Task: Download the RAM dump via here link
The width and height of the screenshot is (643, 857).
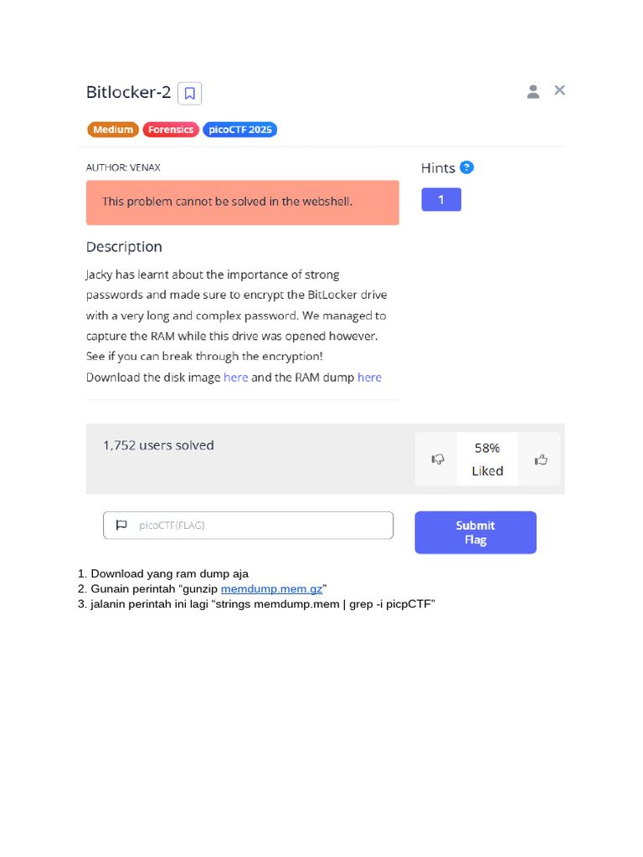Action: (369, 377)
